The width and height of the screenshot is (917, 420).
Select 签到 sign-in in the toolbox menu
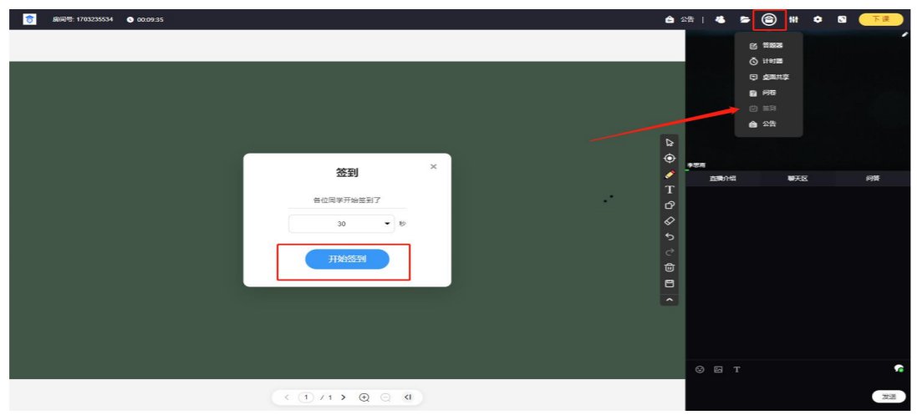pos(763,109)
